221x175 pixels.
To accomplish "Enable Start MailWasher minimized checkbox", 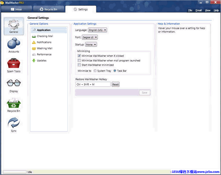I will (79, 65).
